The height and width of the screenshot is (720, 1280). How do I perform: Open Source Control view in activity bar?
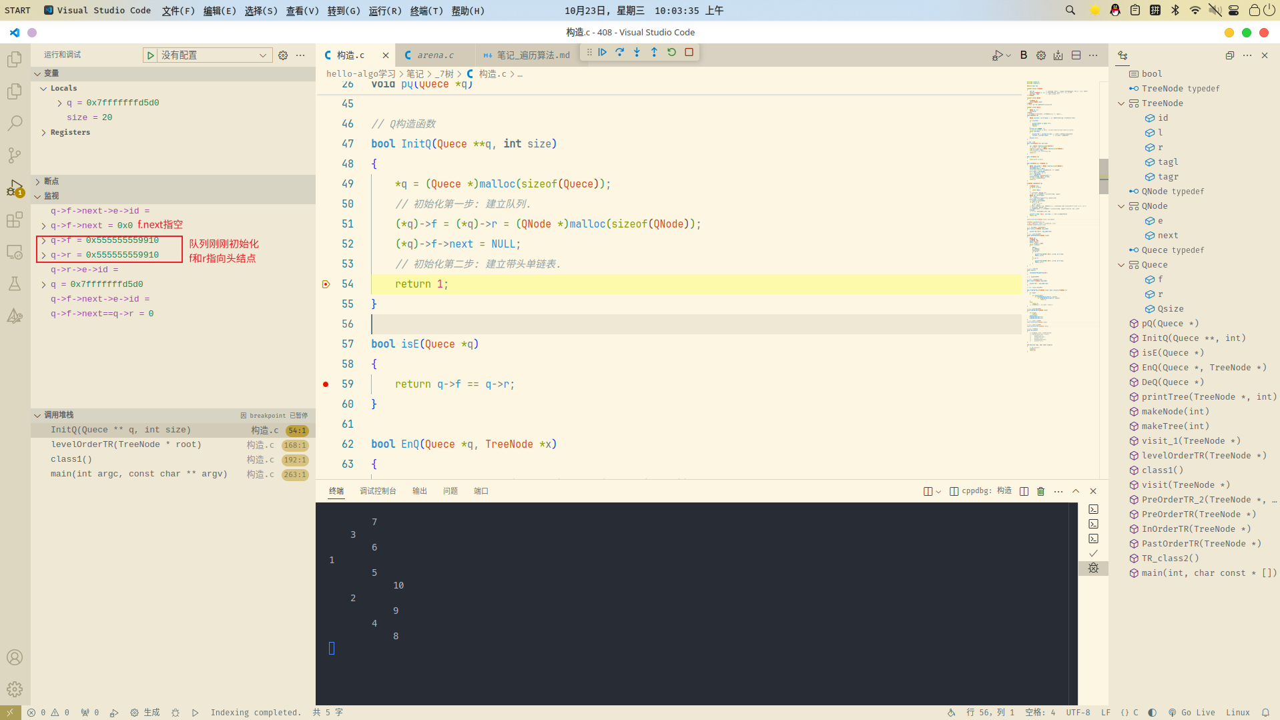pos(15,155)
